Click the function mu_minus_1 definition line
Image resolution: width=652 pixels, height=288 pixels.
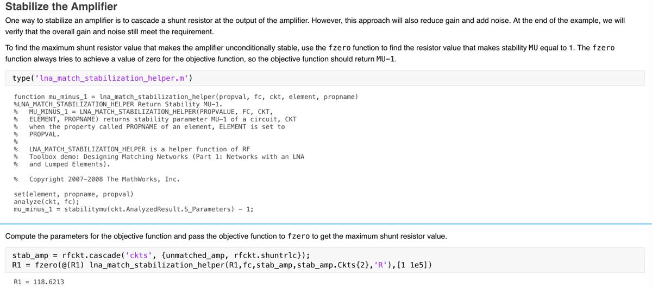pyautogui.click(x=185, y=97)
